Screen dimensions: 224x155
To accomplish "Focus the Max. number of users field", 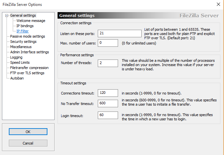I will [108, 43].
